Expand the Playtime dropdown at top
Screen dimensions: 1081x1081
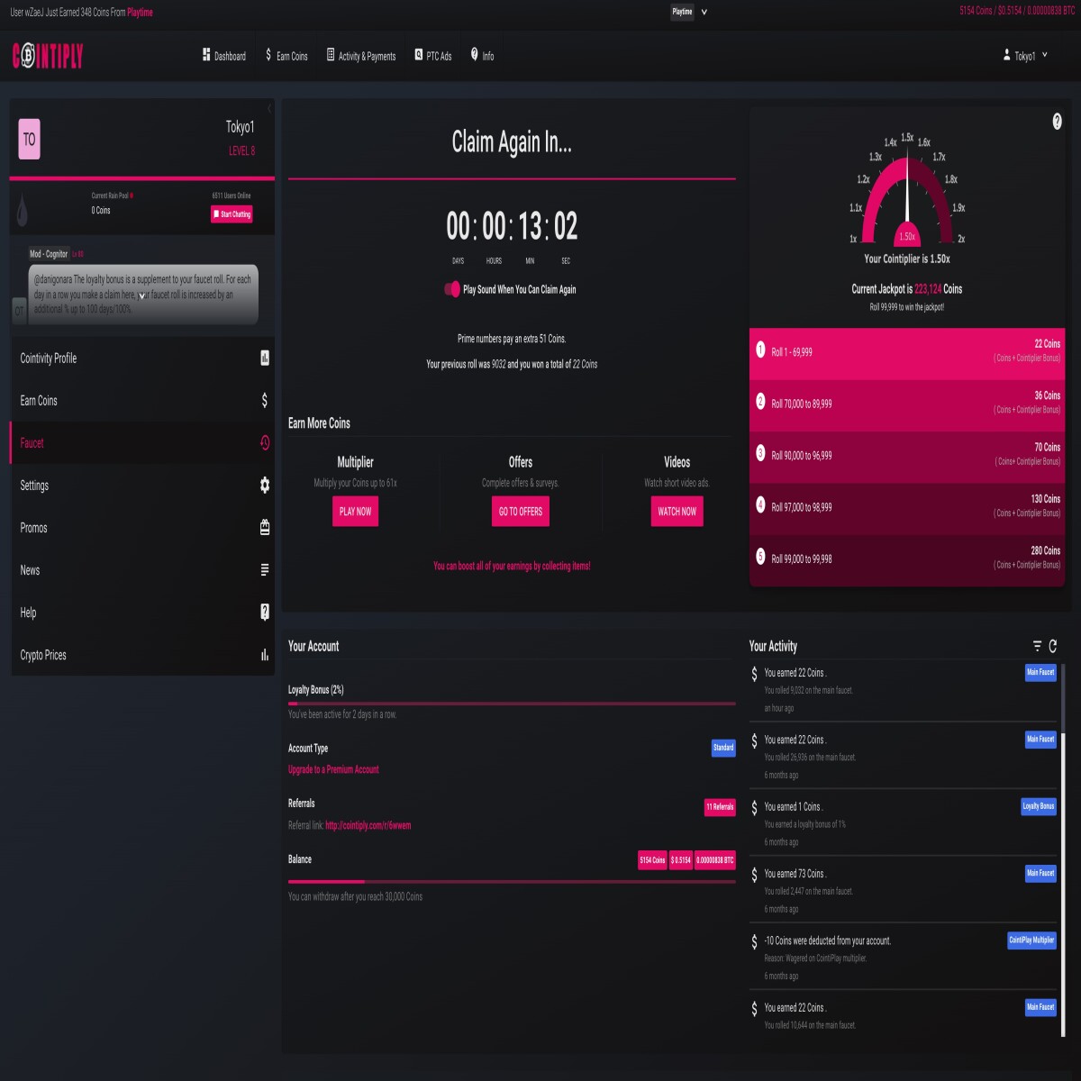(689, 12)
